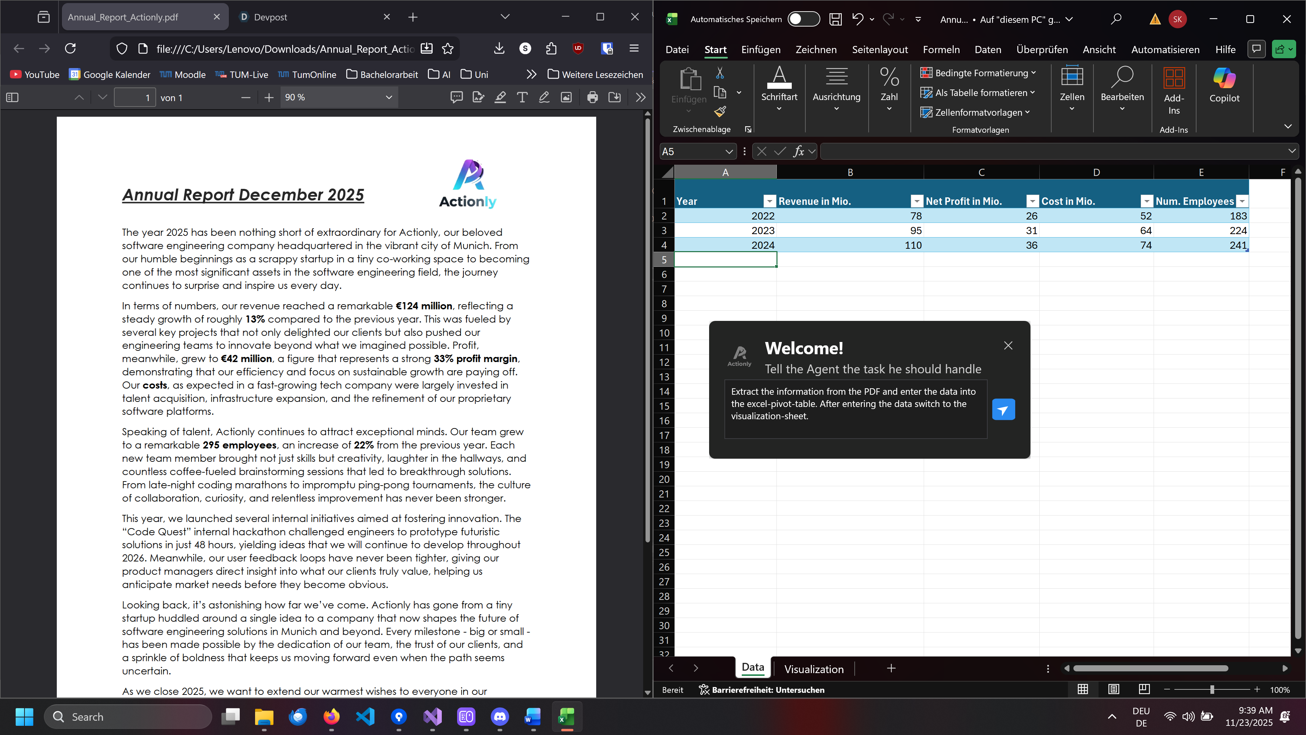The width and height of the screenshot is (1306, 735).
Task: Click the send arrow in Actionly dialog
Action: (x=1003, y=409)
